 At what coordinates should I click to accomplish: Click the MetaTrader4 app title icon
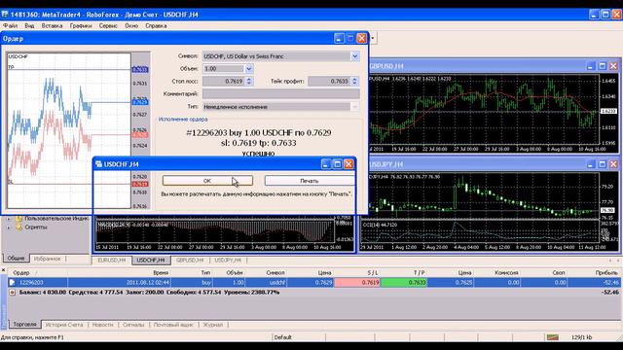coord(5,15)
